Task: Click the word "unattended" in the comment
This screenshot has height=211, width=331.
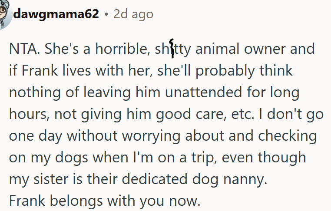Action: [203, 92]
